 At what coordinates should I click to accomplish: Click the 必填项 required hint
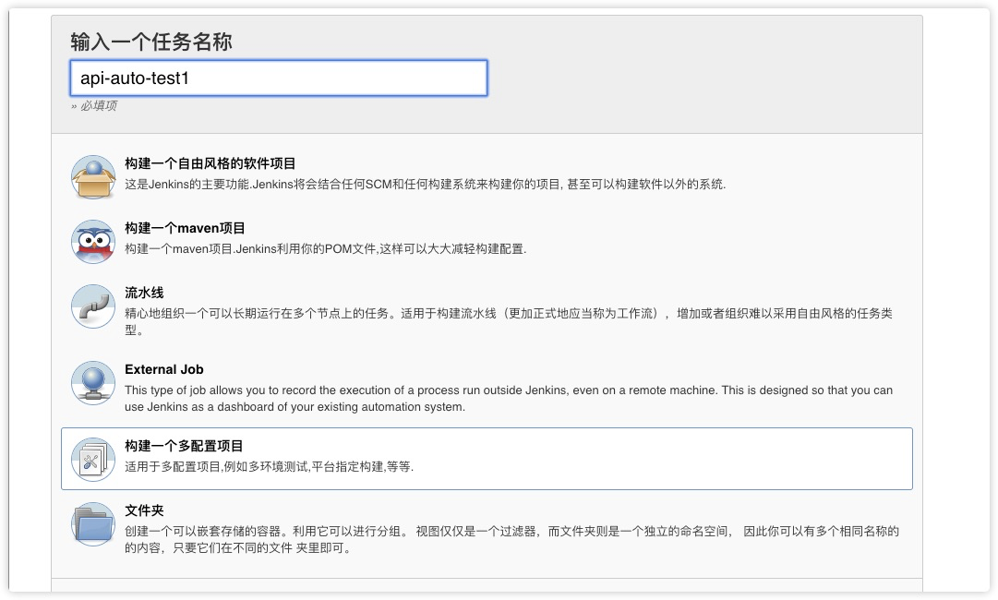[94, 105]
